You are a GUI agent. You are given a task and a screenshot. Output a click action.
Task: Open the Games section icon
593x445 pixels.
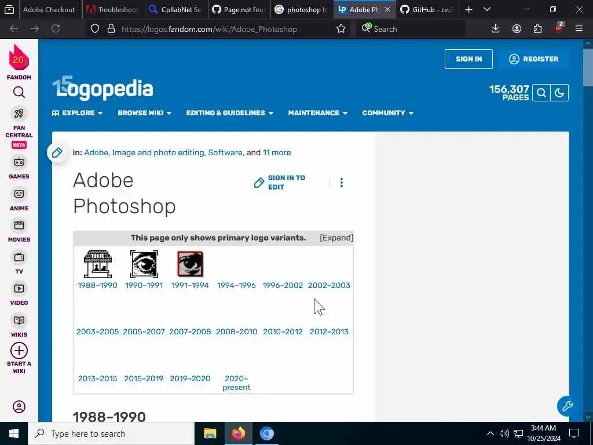pyautogui.click(x=19, y=162)
